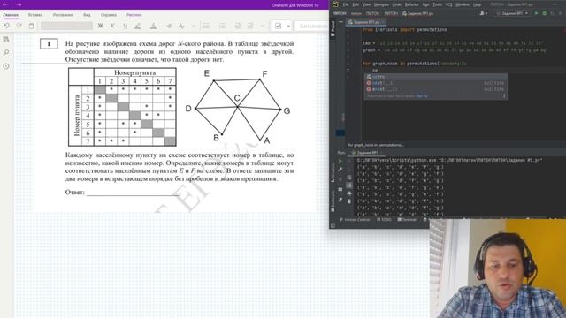The width and height of the screenshot is (566, 318).
Task: Toggle the Project tool window side tab
Action: (333, 29)
